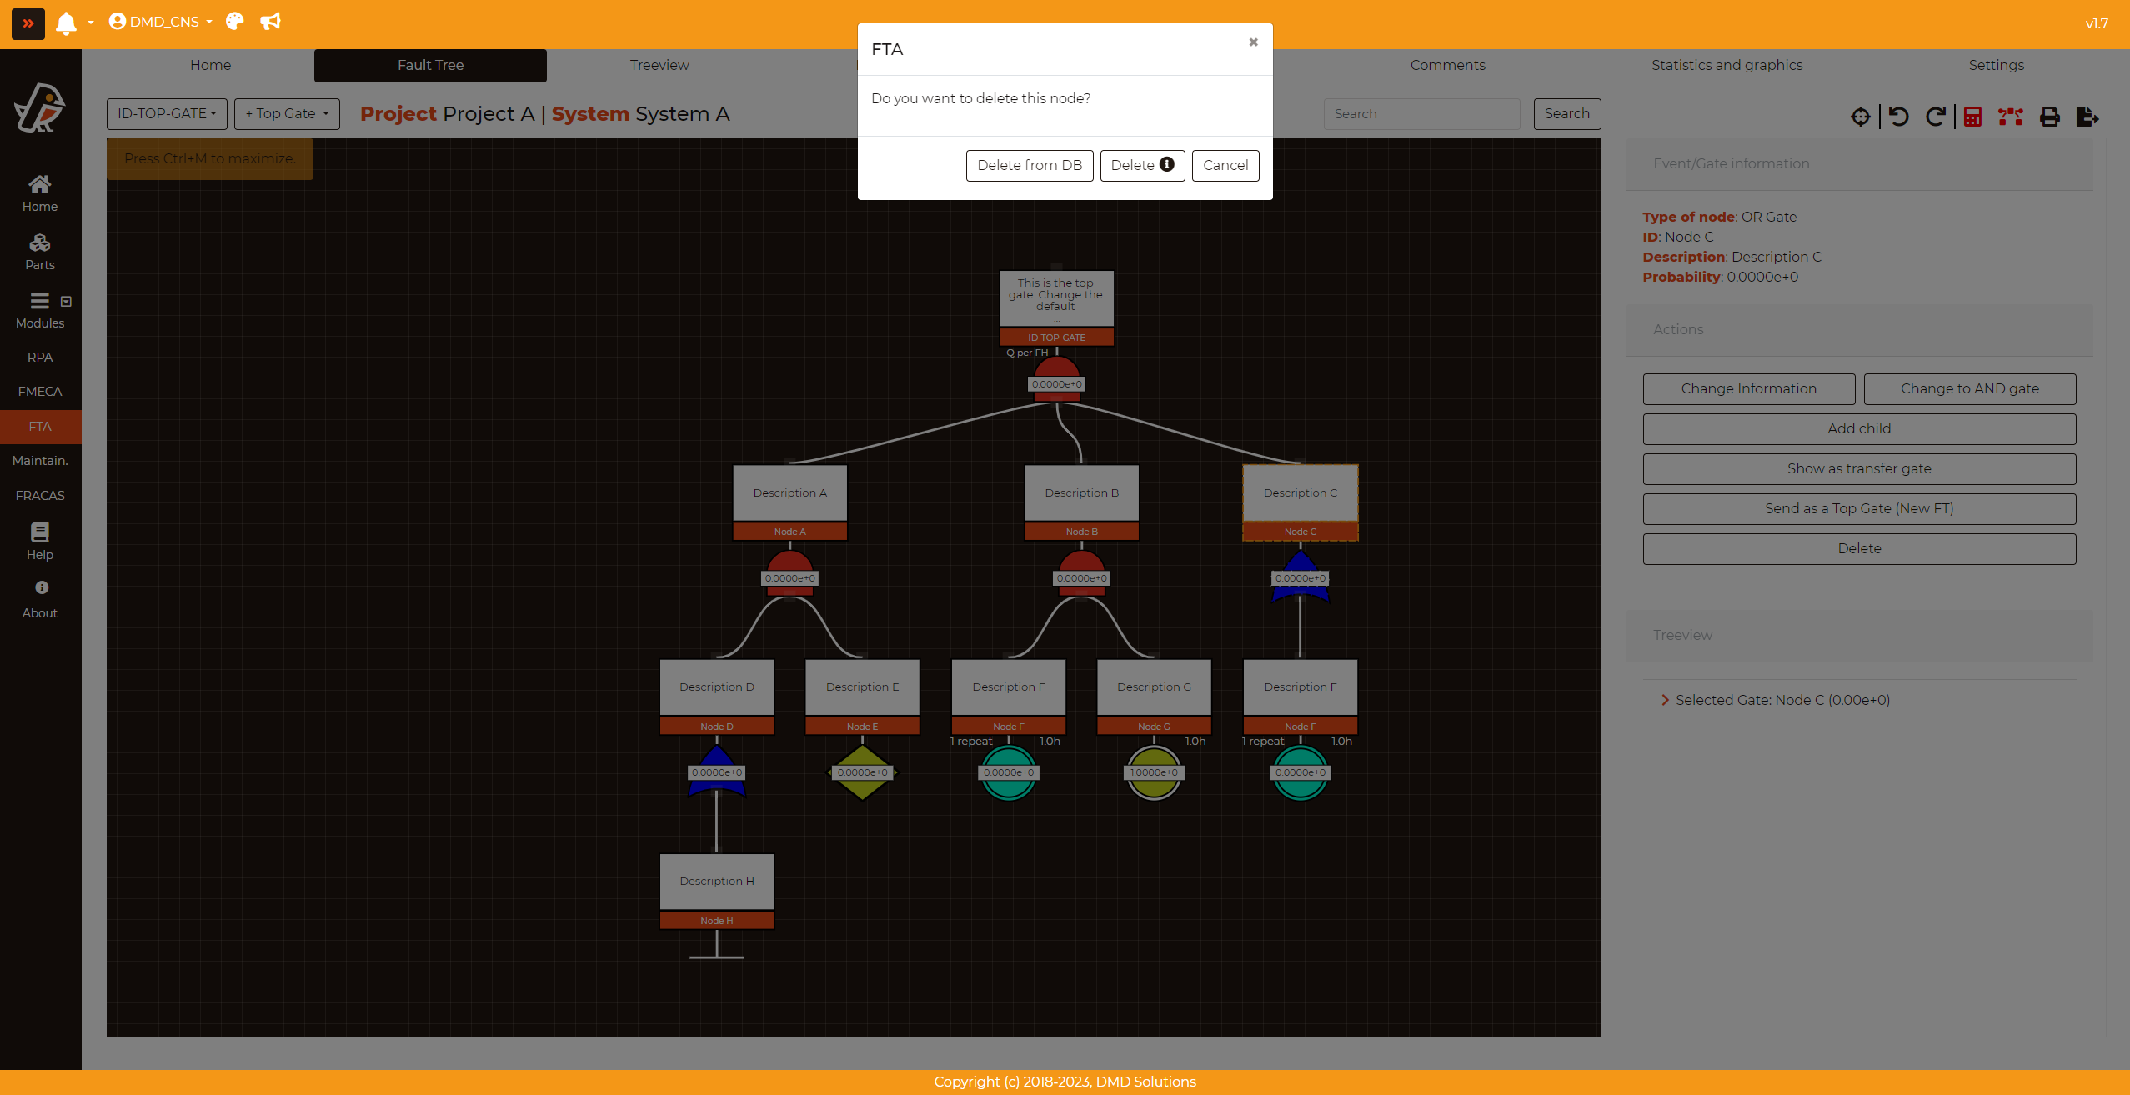Open the color palette theme icon
This screenshot has width=2130, height=1095.
click(235, 22)
